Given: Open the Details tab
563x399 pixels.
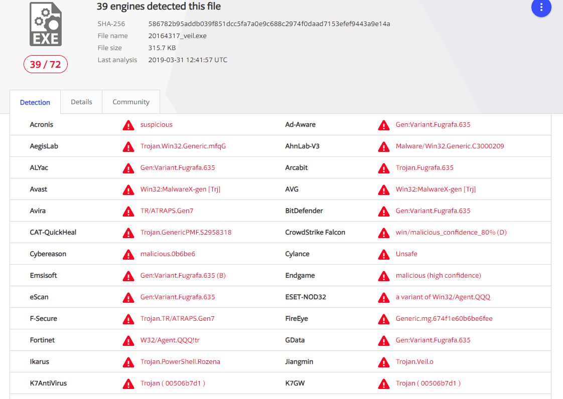Looking at the screenshot, I should tap(81, 102).
